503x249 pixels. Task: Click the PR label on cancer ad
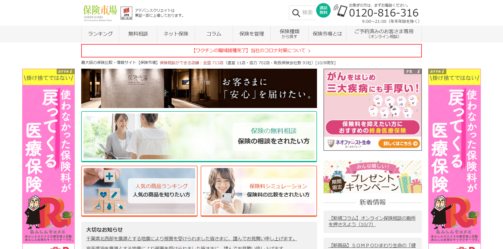point(409,71)
